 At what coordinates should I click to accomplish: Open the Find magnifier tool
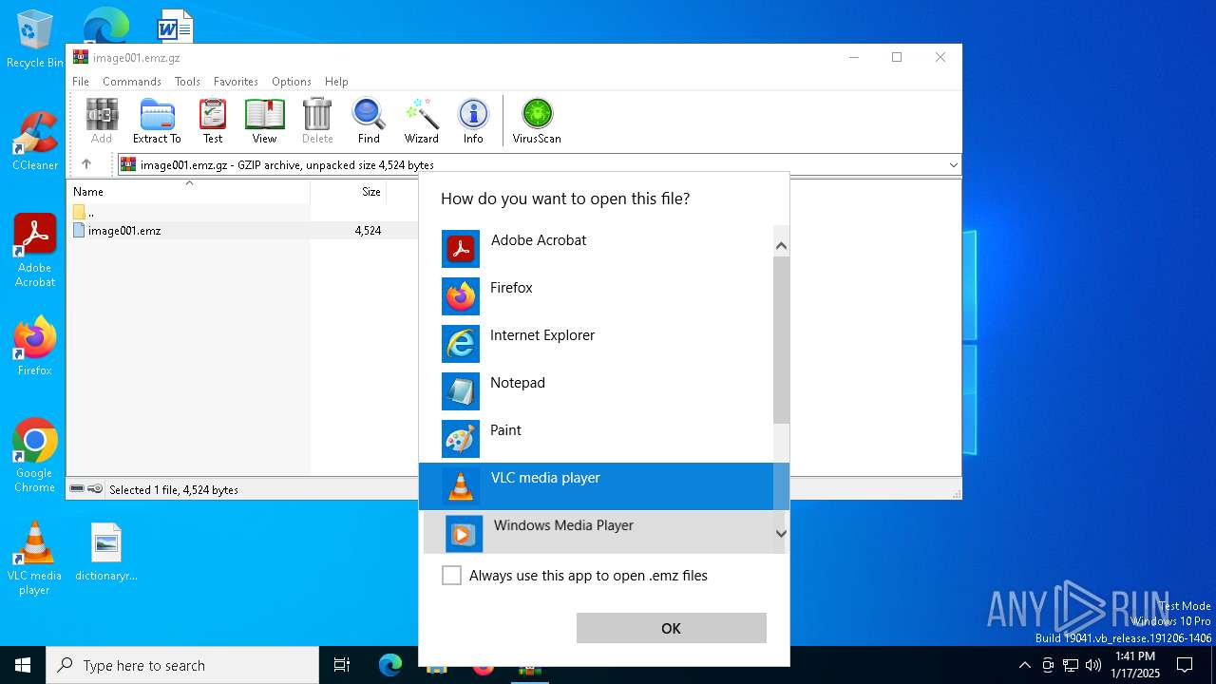point(369,121)
